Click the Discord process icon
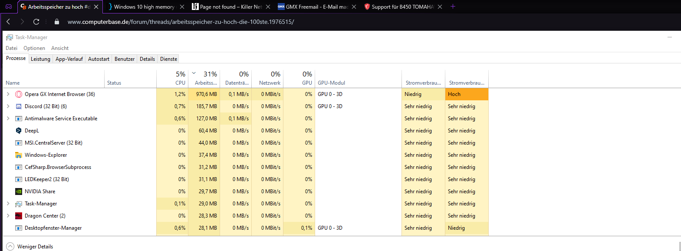Screen dimensions: 681x251 click(x=19, y=106)
